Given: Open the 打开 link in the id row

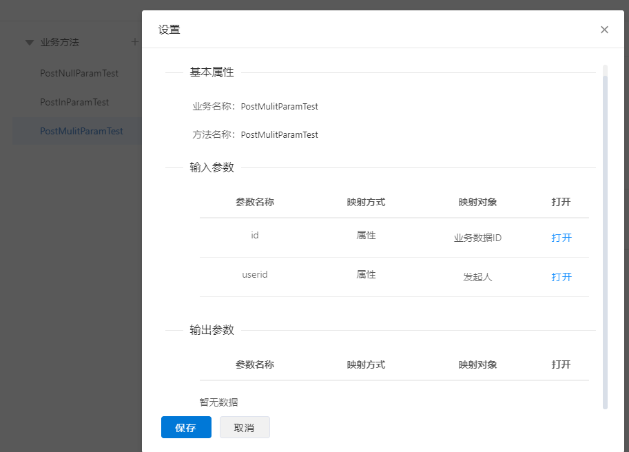Looking at the screenshot, I should click(561, 238).
